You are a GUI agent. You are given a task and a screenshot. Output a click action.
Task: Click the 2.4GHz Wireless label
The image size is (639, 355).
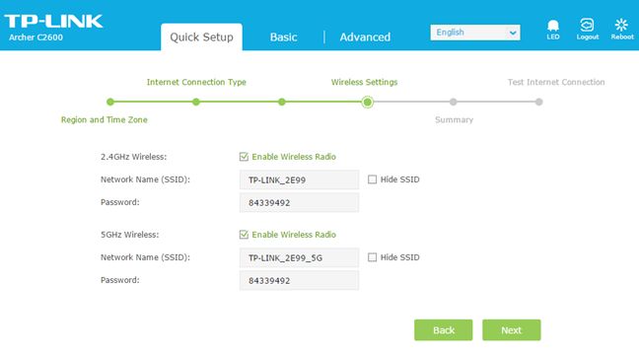click(134, 157)
